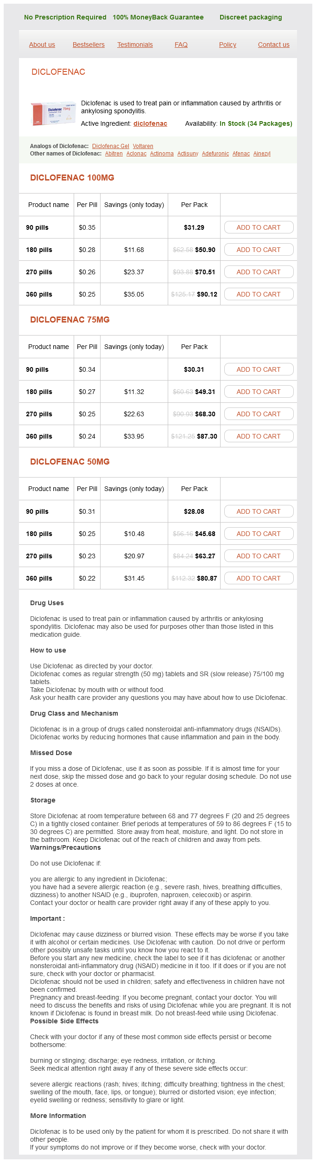View the Policy page

coord(228,45)
